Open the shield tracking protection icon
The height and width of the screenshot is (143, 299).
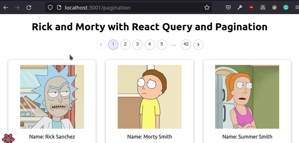click(x=50, y=7)
